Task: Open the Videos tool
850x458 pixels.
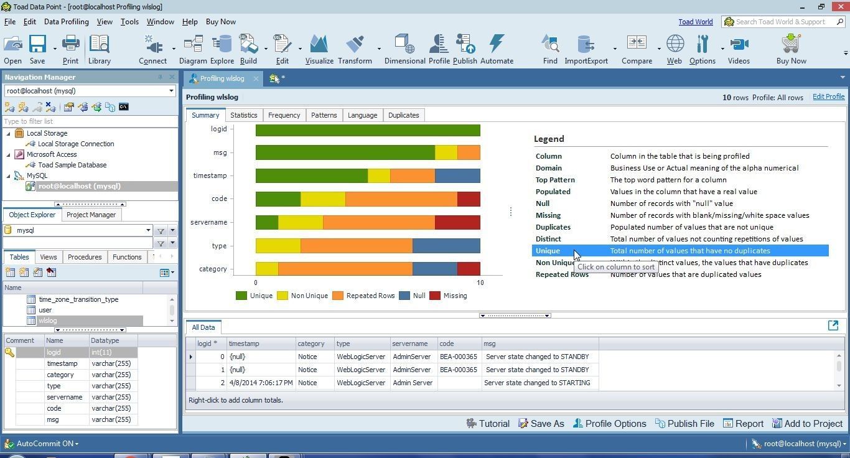Action: coord(739,49)
